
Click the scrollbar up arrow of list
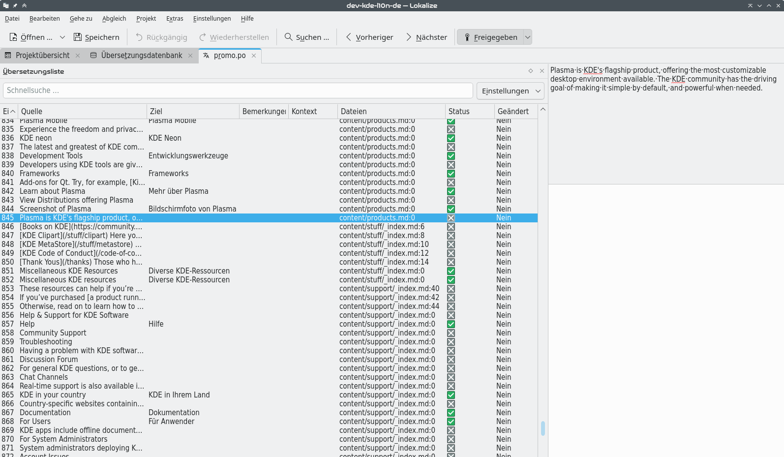(543, 109)
